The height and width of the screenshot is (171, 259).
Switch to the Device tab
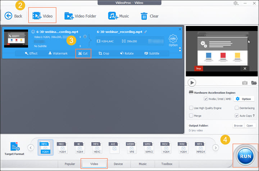click(118, 164)
